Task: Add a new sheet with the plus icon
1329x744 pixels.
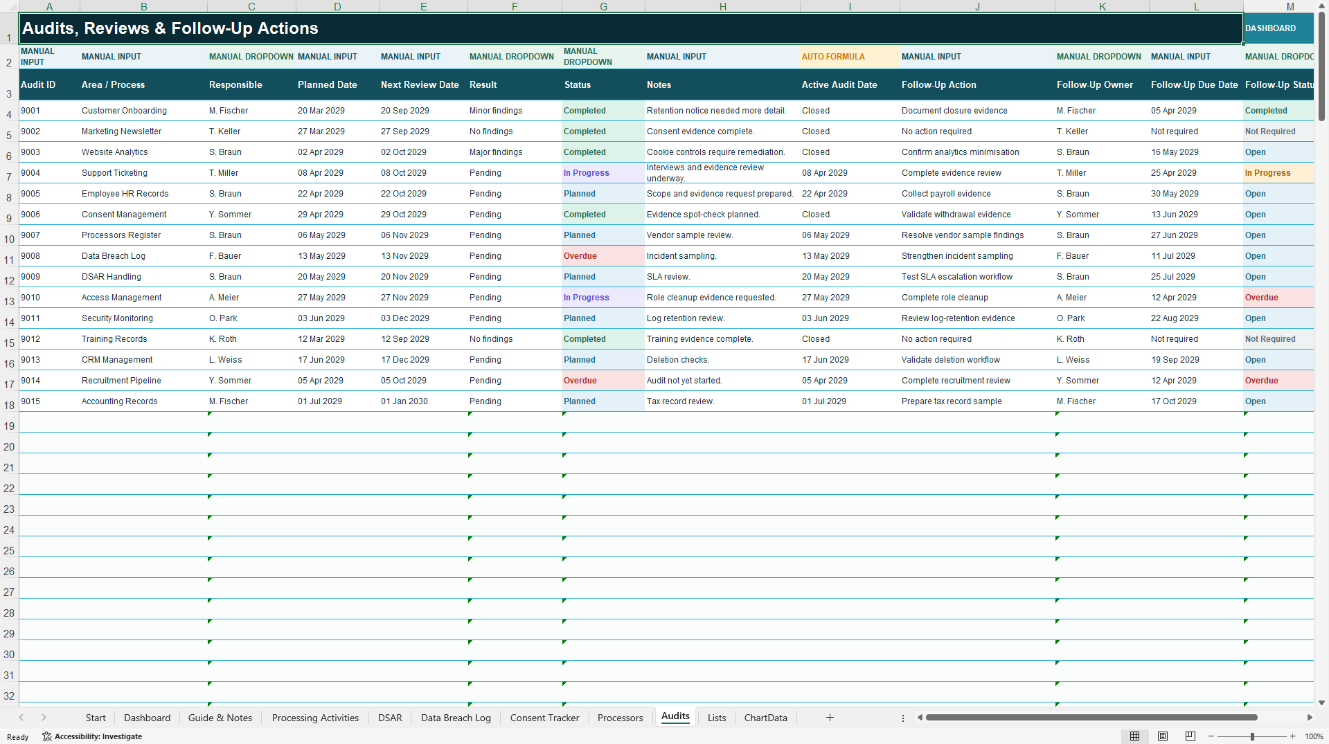Action: point(830,718)
